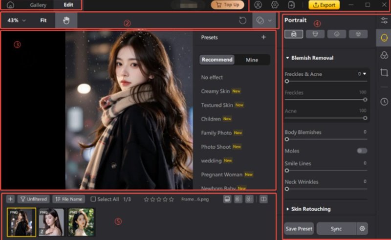Viewport: 391px width, 240px height.
Task: Select the Mine presets tab
Action: click(252, 60)
